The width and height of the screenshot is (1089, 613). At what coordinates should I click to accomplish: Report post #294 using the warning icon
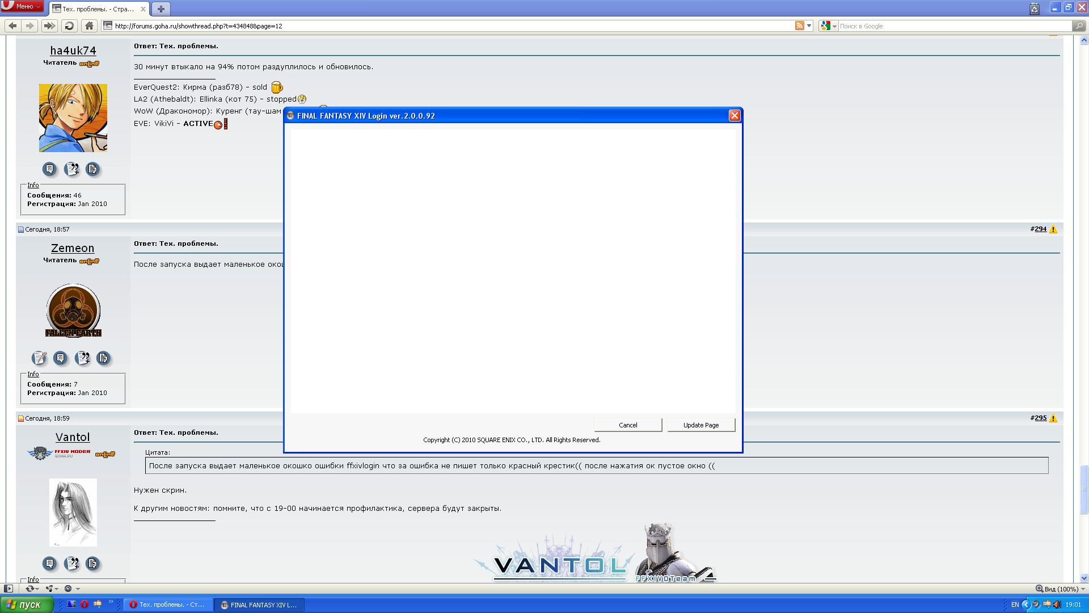point(1053,229)
